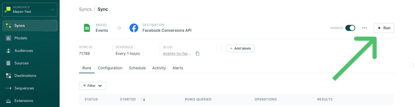
Task: Go back via the Syncs breadcrumb link
Action: coord(85,9)
